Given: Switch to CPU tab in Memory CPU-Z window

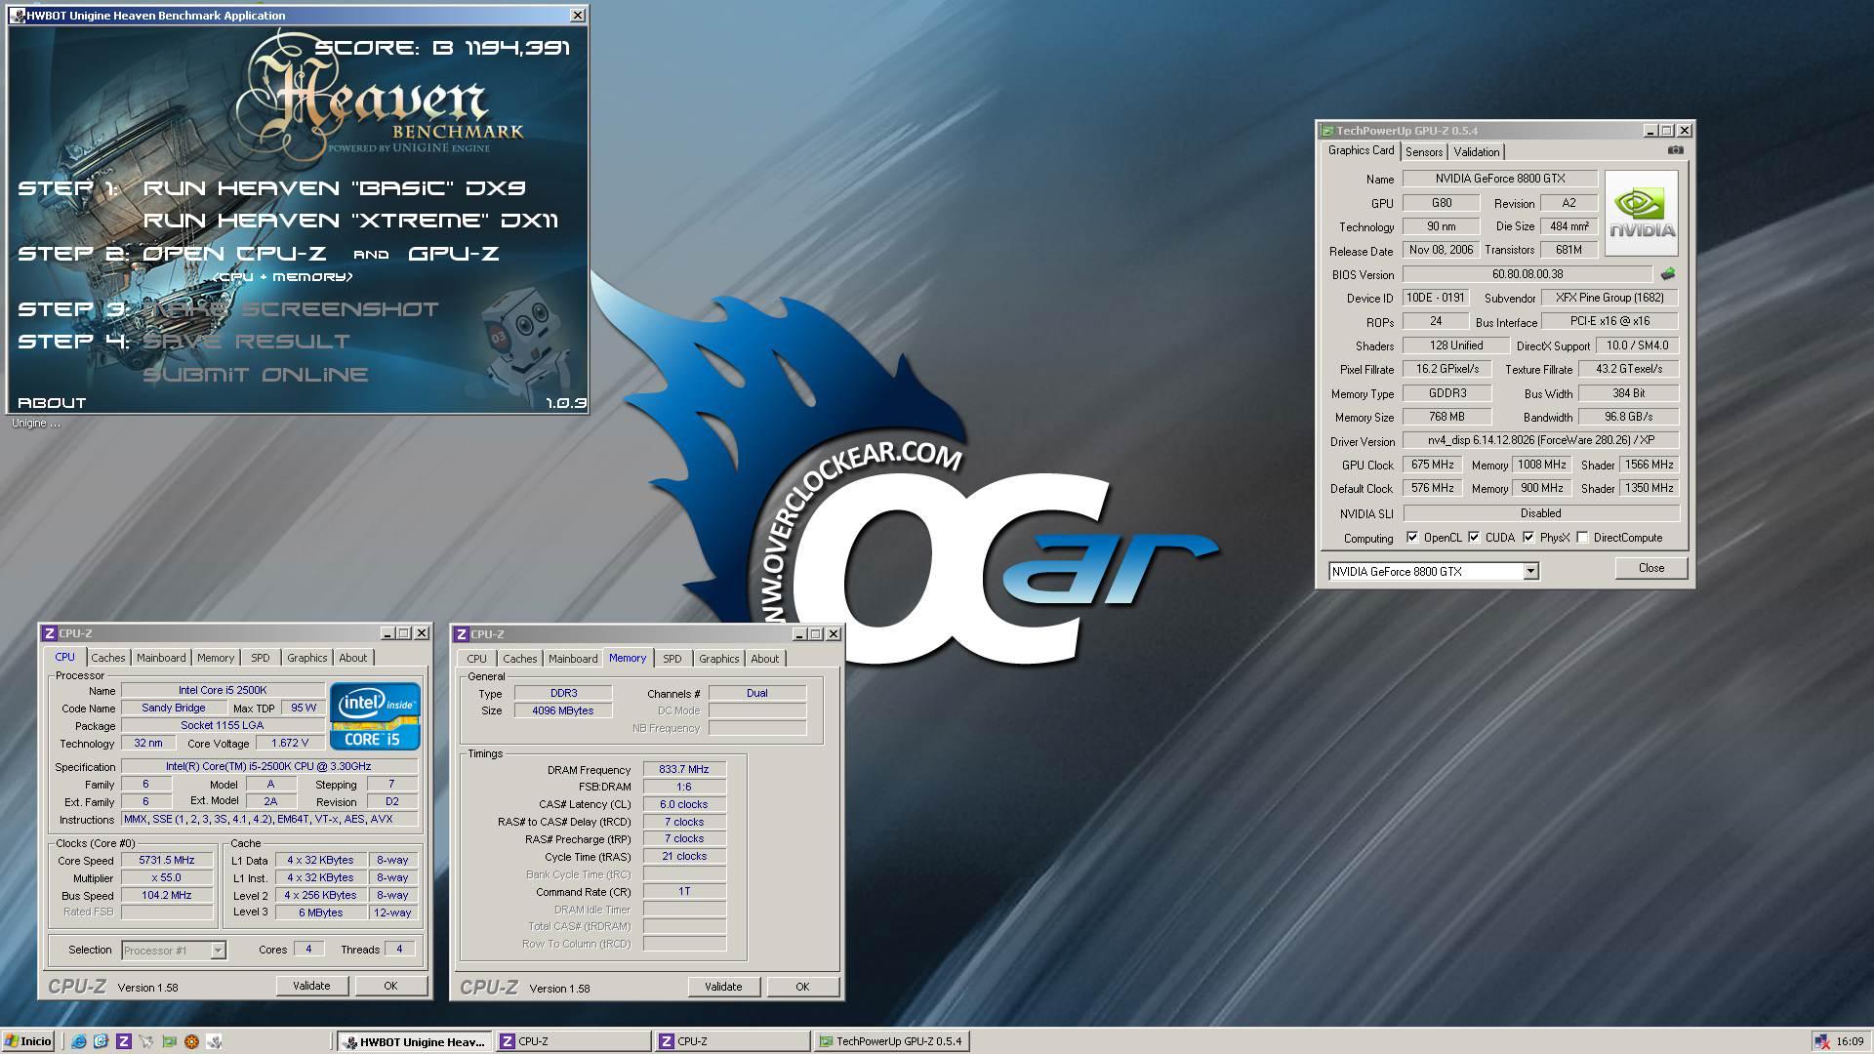Looking at the screenshot, I should 476,659.
